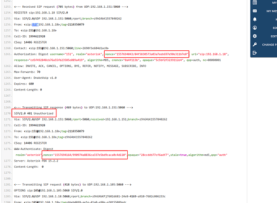Image resolution: width=277 pixels, height=203 pixels.
Task: Click the User-Agent: DnakeVoip v1.0 line
Action: pos(35,78)
